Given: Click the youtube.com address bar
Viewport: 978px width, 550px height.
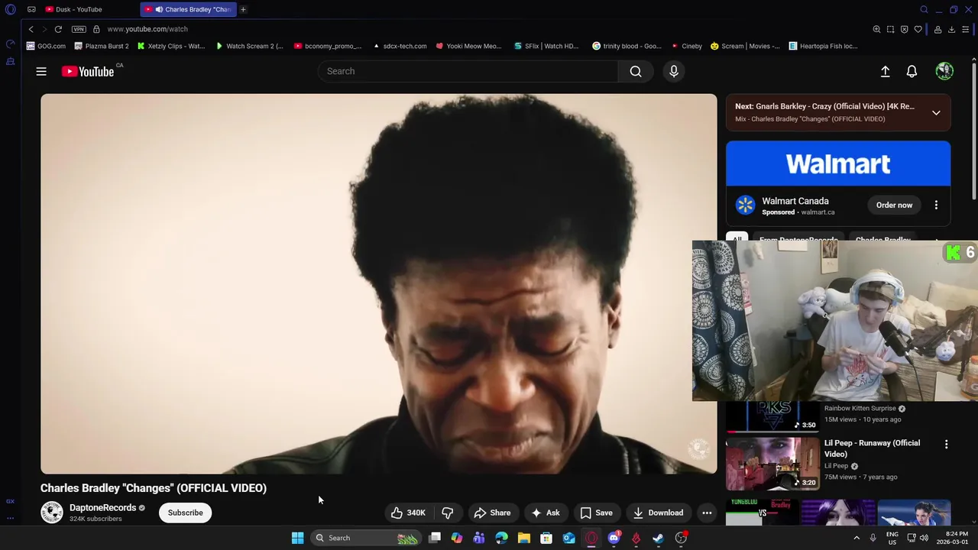Looking at the screenshot, I should coord(147,29).
